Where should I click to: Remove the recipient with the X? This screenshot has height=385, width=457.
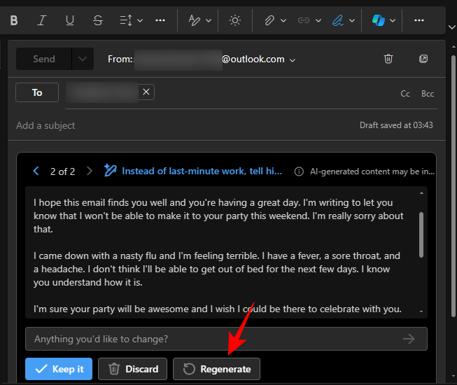pyautogui.click(x=146, y=92)
